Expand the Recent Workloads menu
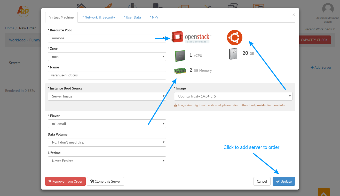The height and width of the screenshot is (196, 340). 320,29
